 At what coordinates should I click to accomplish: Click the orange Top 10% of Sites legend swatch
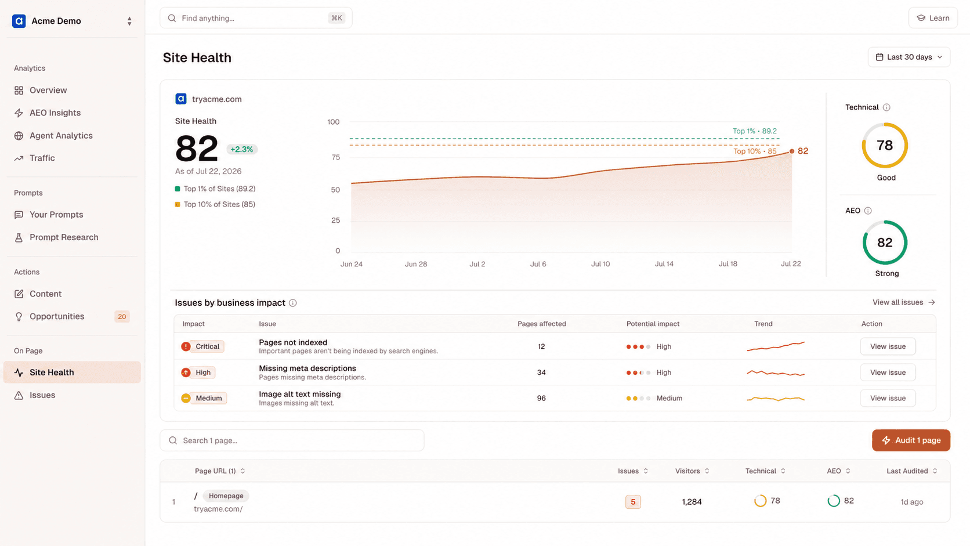(178, 204)
